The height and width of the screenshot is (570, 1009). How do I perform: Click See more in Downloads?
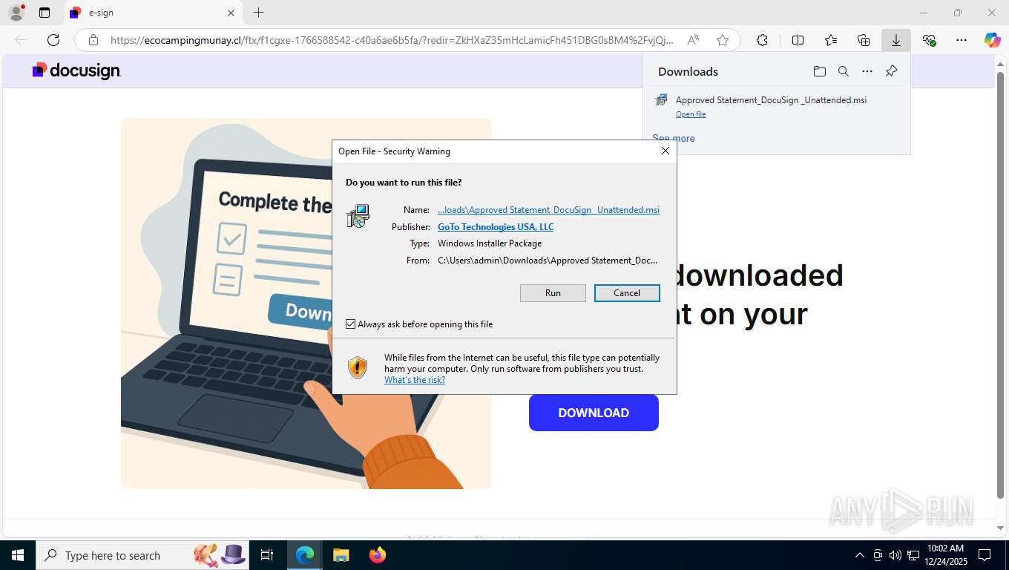pyautogui.click(x=674, y=138)
